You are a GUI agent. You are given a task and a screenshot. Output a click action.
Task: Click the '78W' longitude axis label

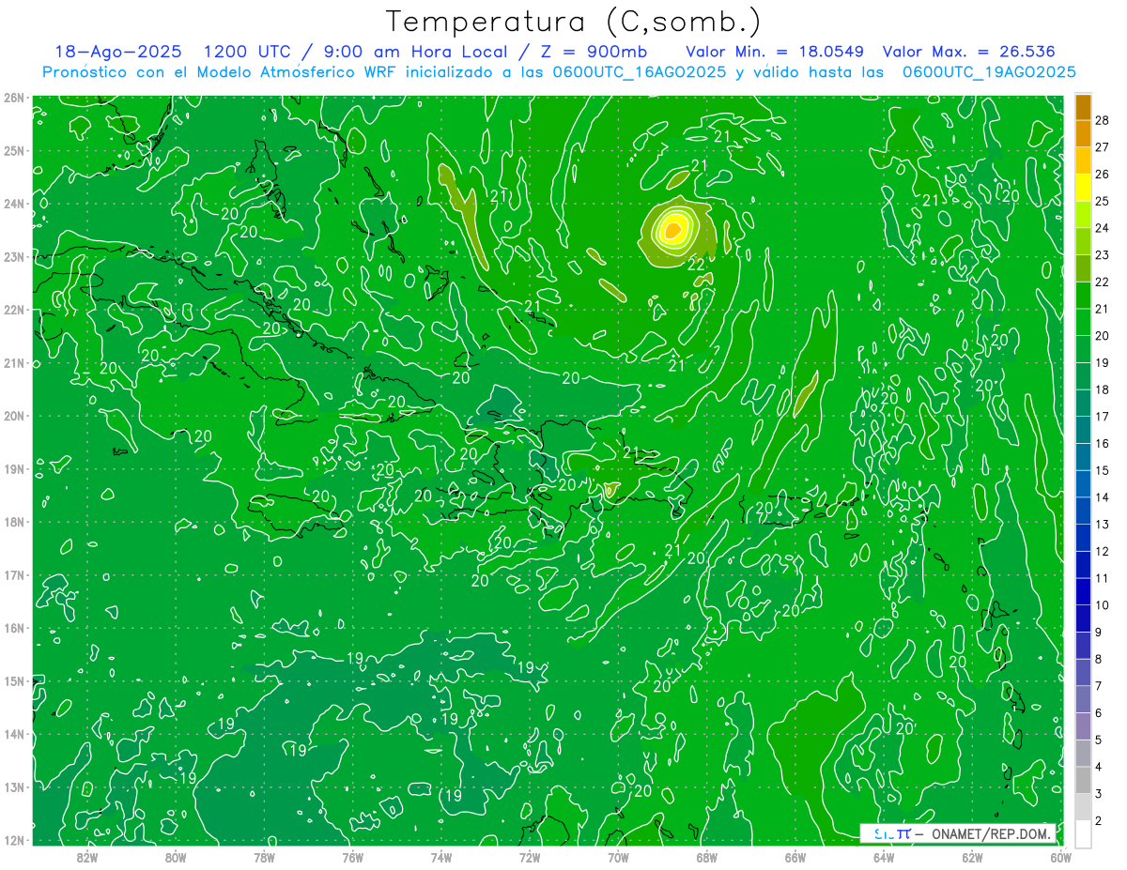(264, 856)
